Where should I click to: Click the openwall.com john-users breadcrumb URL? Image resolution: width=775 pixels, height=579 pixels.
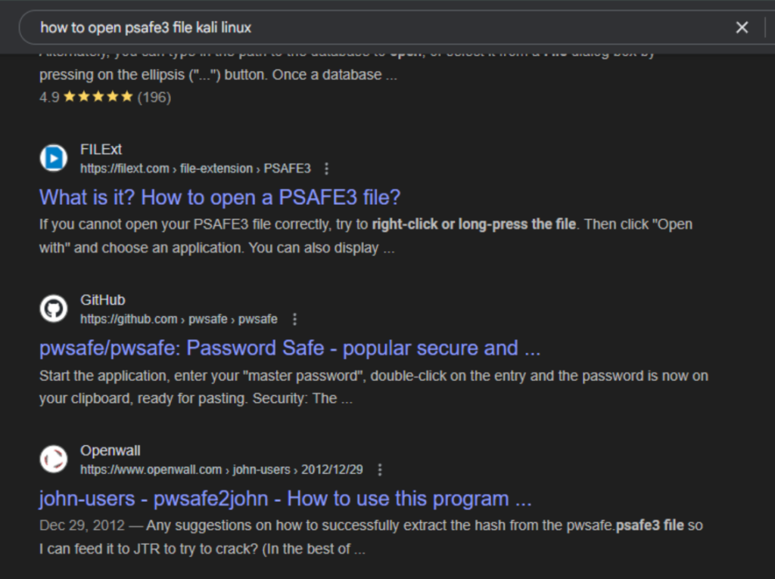point(222,470)
